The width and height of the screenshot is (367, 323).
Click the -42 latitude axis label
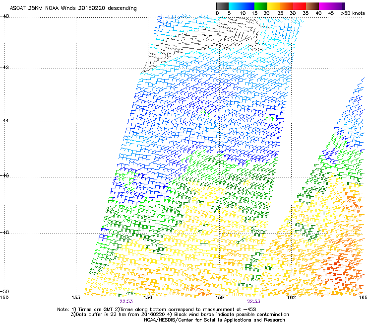coord(5,68)
